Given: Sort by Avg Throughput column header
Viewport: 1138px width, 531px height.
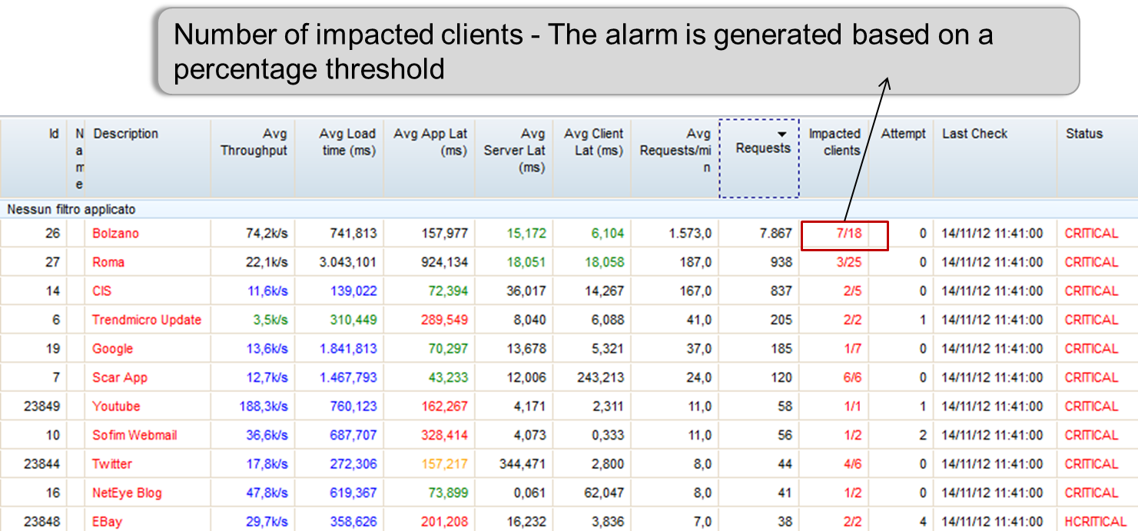Looking at the screenshot, I should coord(253,158).
